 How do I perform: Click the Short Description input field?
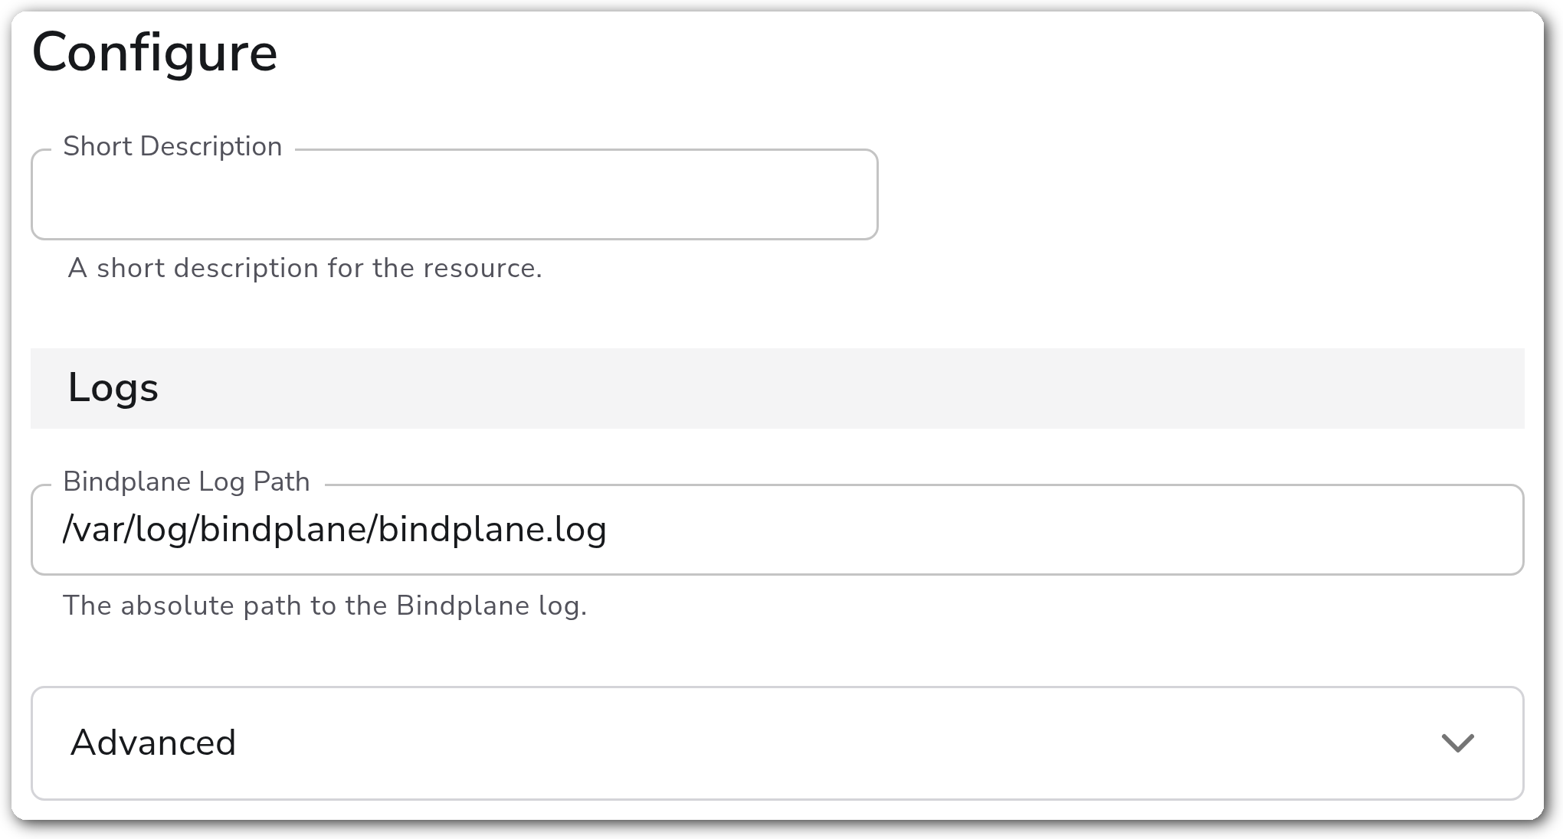pyautogui.click(x=454, y=194)
